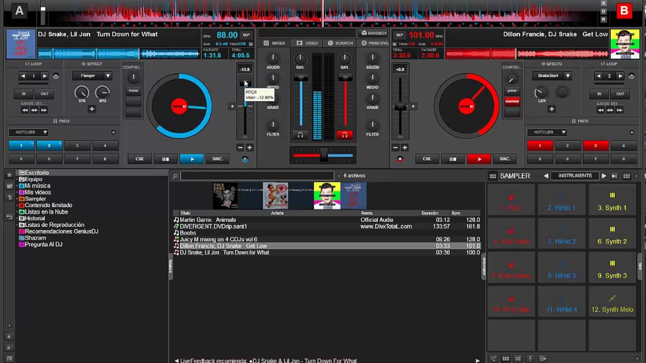Click the loop-adjust fast-forward icon on deck B
Viewport: 646px width, 363px height.
tap(620, 110)
